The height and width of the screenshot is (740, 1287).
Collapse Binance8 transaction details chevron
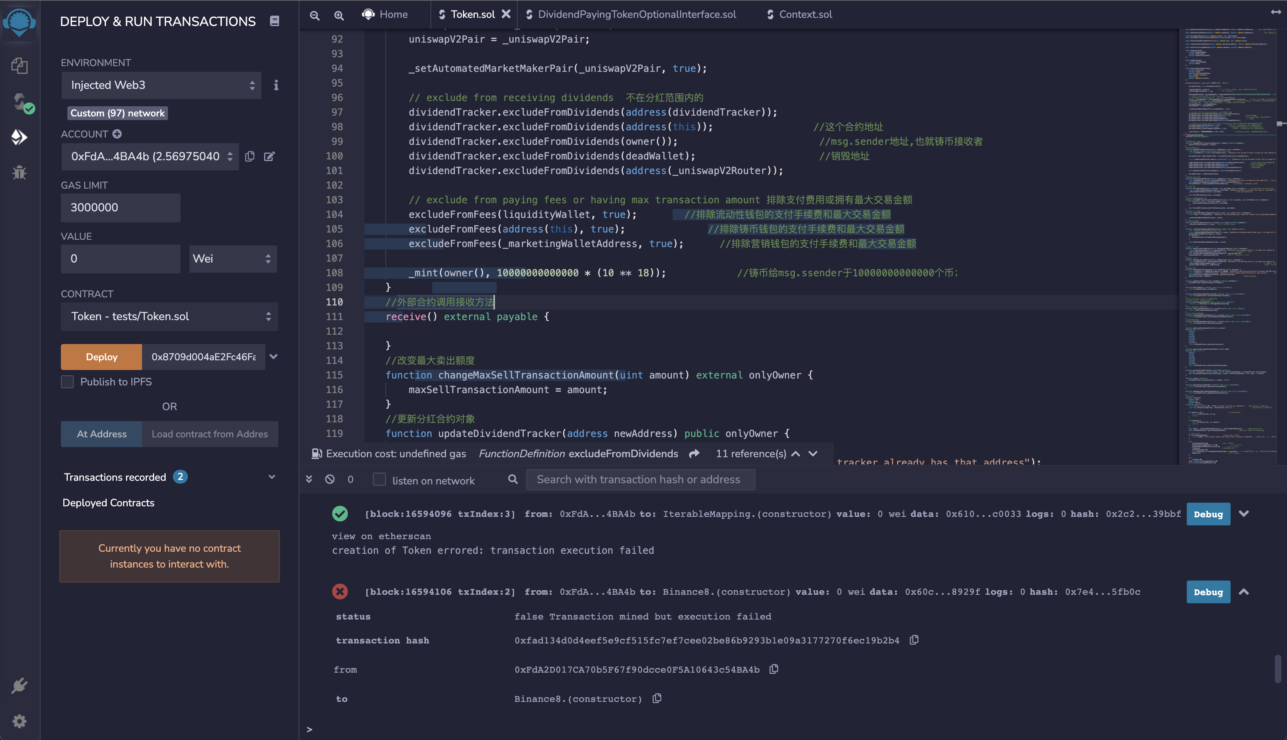[1244, 592]
